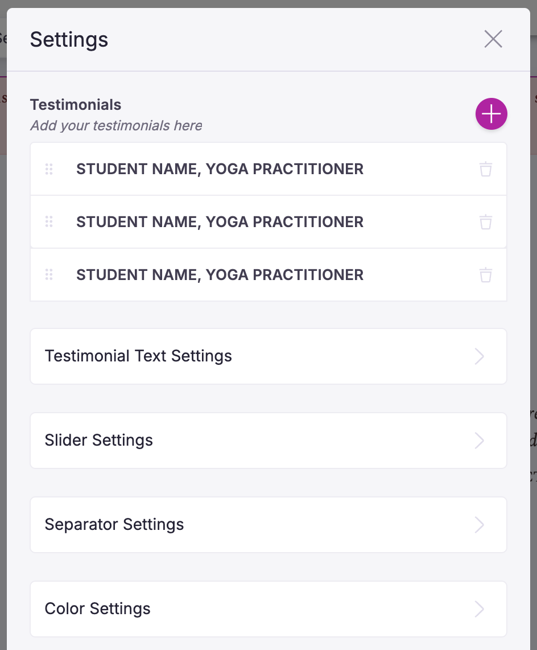Delete the first testimonial with trash icon
The height and width of the screenshot is (650, 537).
485,169
